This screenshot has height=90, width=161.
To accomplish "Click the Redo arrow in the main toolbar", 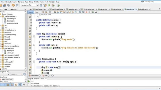I will (17, 5).
